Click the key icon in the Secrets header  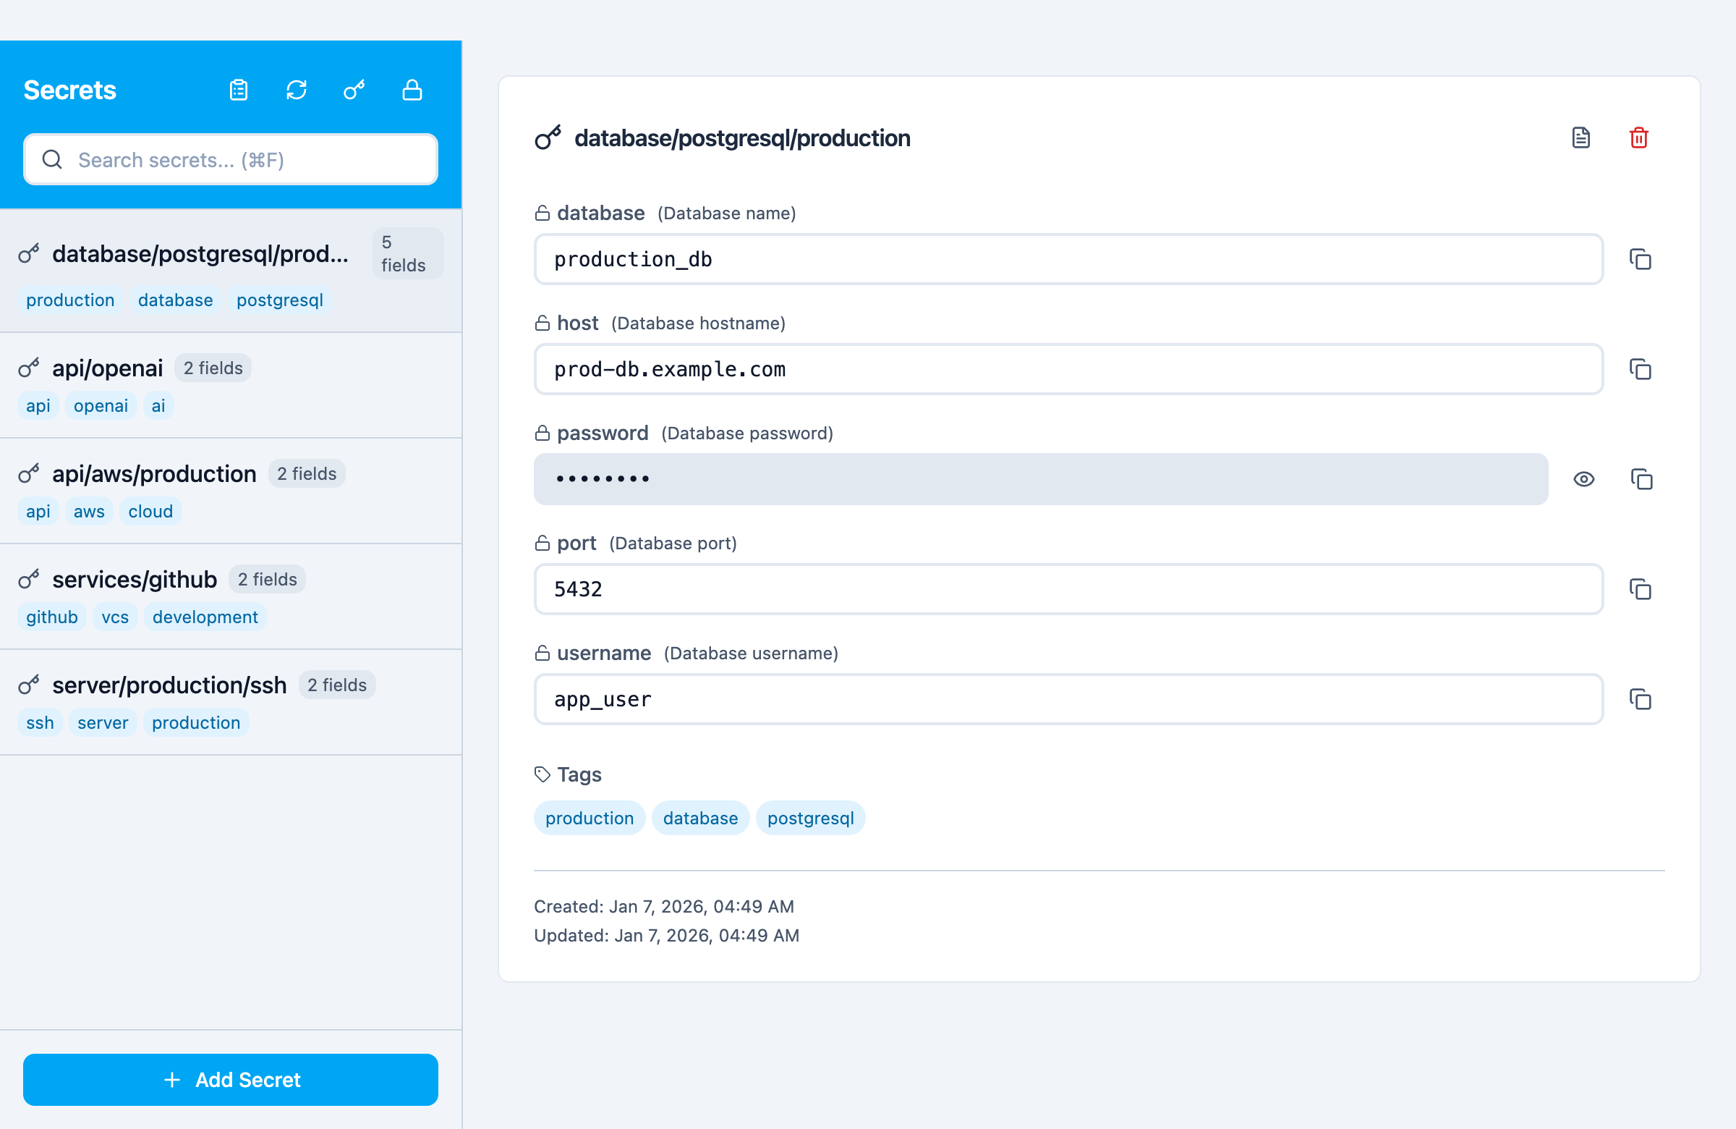tap(354, 90)
